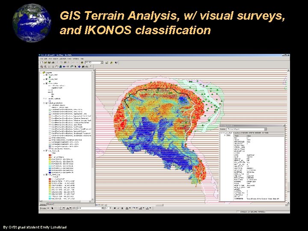The width and height of the screenshot is (308, 231).
Task: Click the Redo arrow icon
Action: 77,62
